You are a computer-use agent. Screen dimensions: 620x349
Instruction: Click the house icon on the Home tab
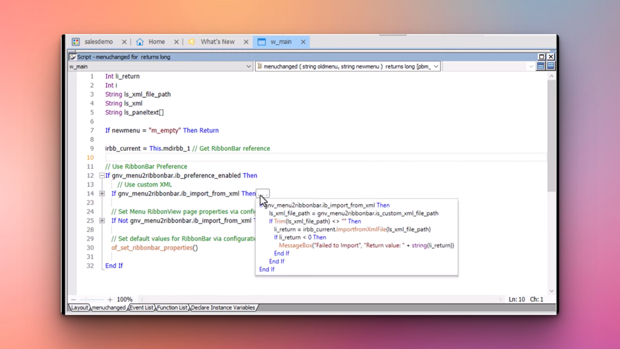(x=139, y=41)
